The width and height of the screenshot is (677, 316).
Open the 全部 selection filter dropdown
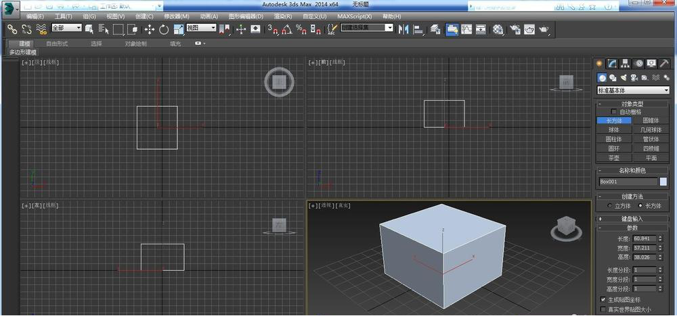click(66, 28)
